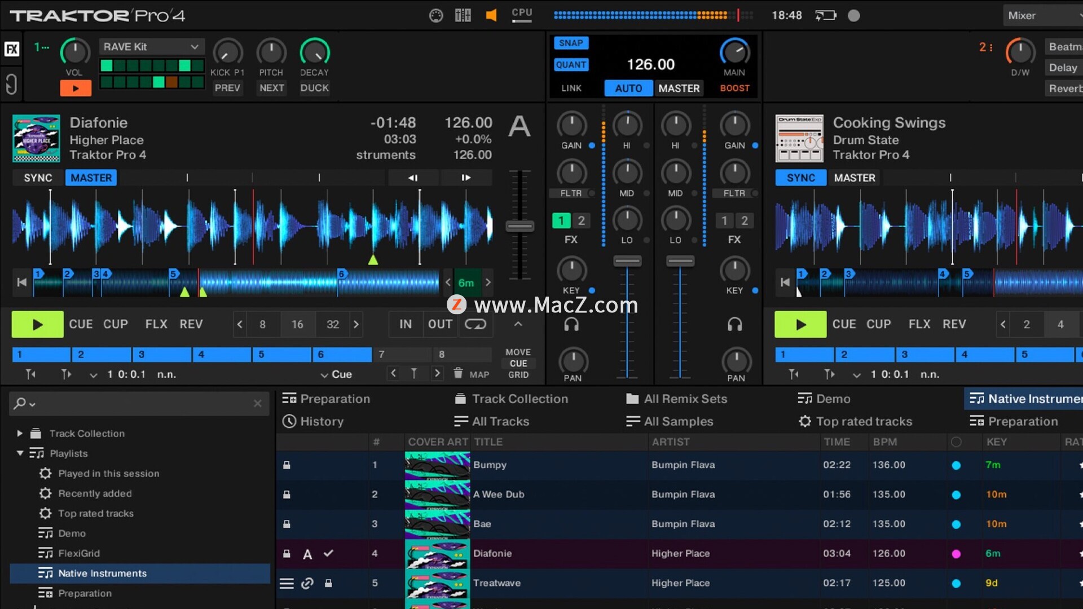Open the RAVE Kit dropdown

[x=151, y=47]
